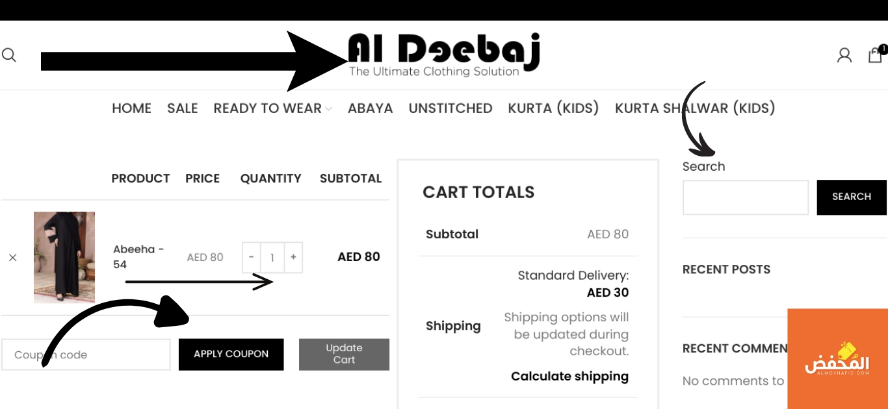Viewport: 888px width, 409px height.
Task: Open the Sale menu item
Action: tap(182, 108)
